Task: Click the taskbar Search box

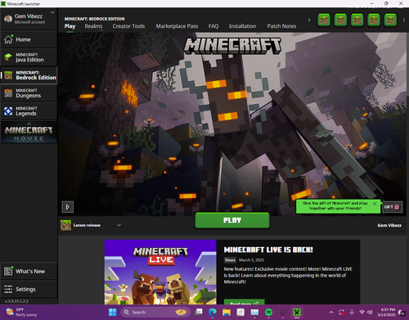Action: point(155,312)
